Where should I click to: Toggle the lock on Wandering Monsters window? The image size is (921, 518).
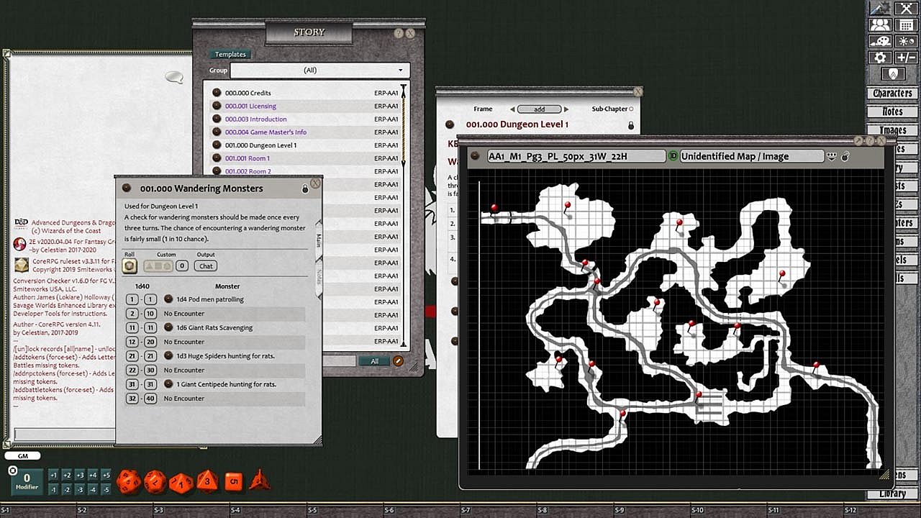coord(305,188)
